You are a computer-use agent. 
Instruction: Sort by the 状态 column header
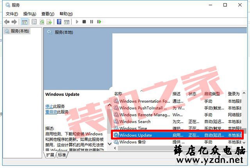(x=192, y=94)
